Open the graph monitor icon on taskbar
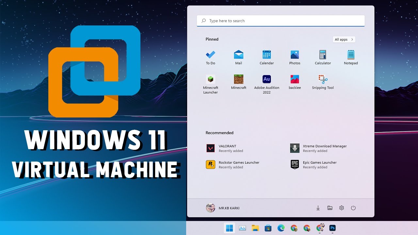418x235 pixels. tap(242, 228)
